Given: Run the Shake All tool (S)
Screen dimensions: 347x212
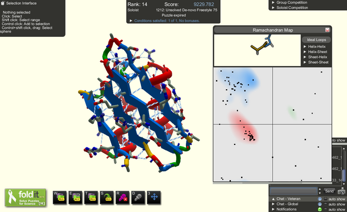Looking at the screenshot, I should click(107, 197).
